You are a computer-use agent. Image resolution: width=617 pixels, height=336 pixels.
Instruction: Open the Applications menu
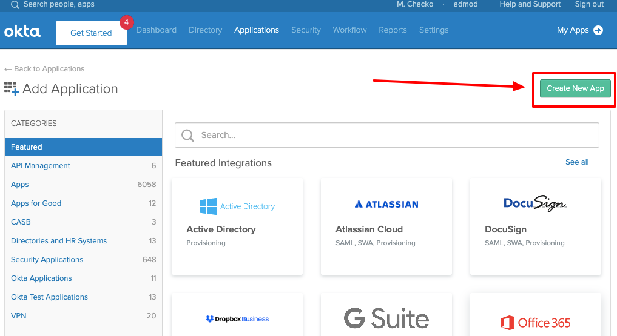coord(257,30)
